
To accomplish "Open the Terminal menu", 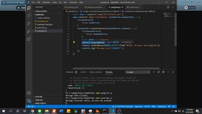I will (x=73, y=2).
